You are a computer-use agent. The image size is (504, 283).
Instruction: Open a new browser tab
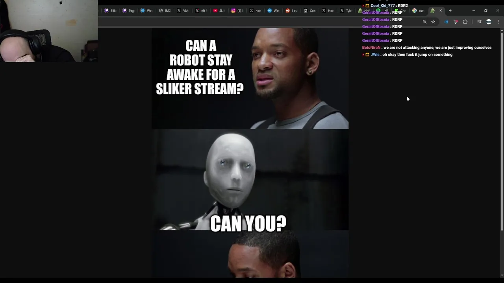(450, 11)
